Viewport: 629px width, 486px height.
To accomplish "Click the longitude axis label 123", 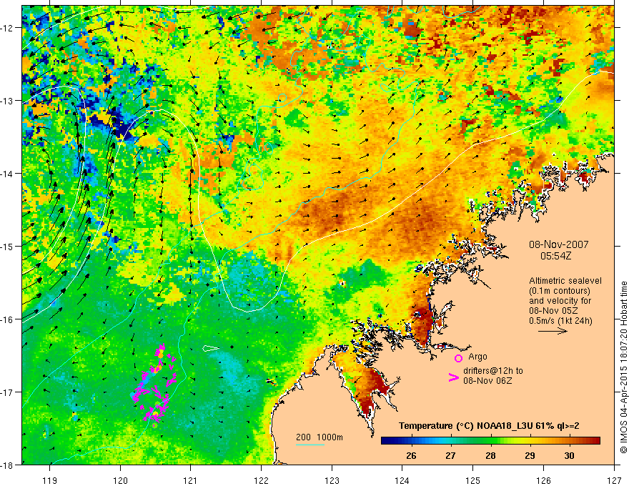I will point(332,480).
